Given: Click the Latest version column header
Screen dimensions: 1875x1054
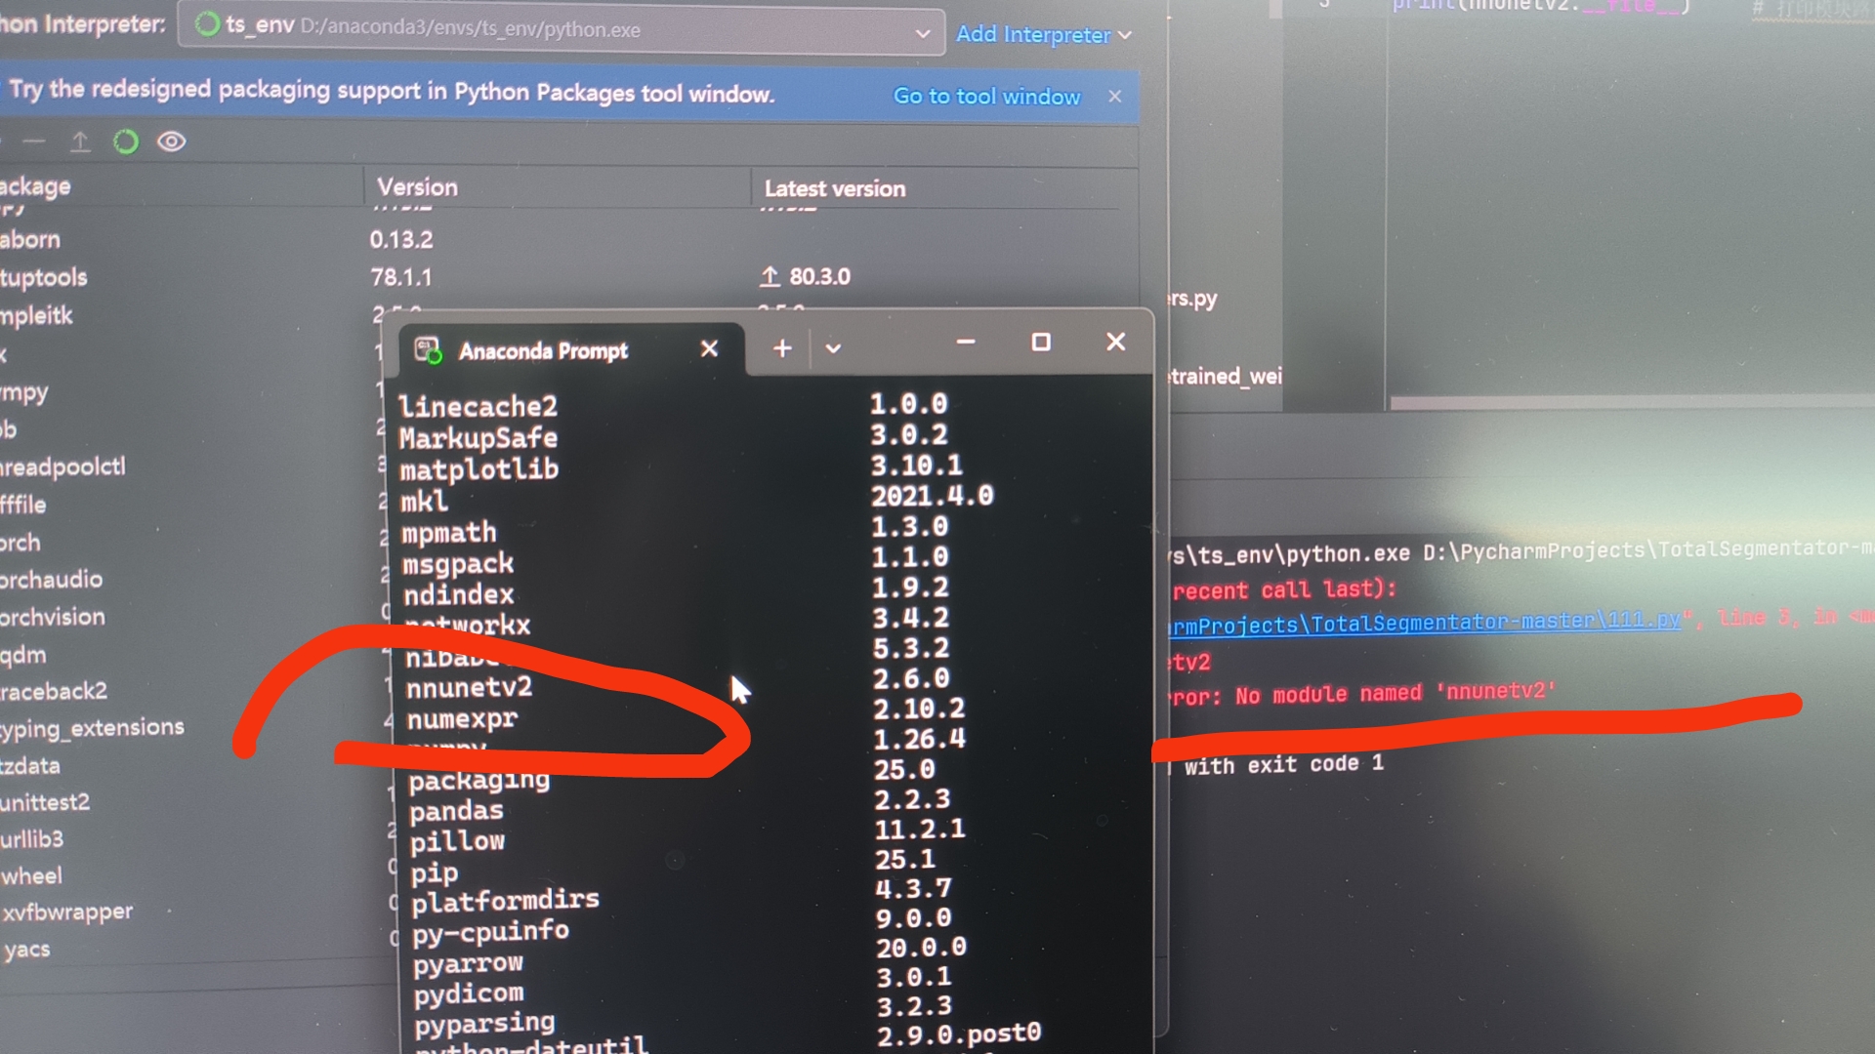Looking at the screenshot, I should point(835,189).
